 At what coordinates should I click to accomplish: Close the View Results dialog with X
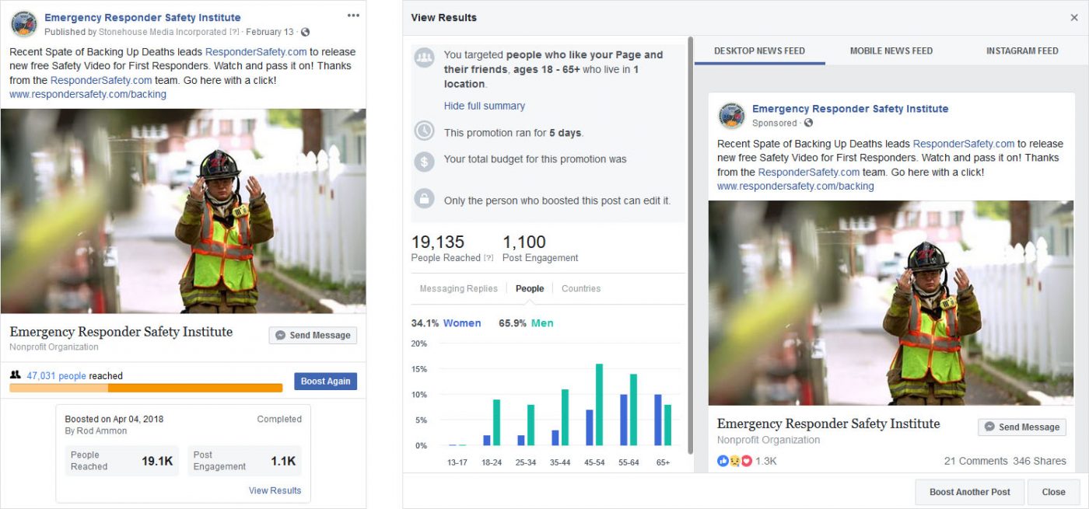point(1074,17)
